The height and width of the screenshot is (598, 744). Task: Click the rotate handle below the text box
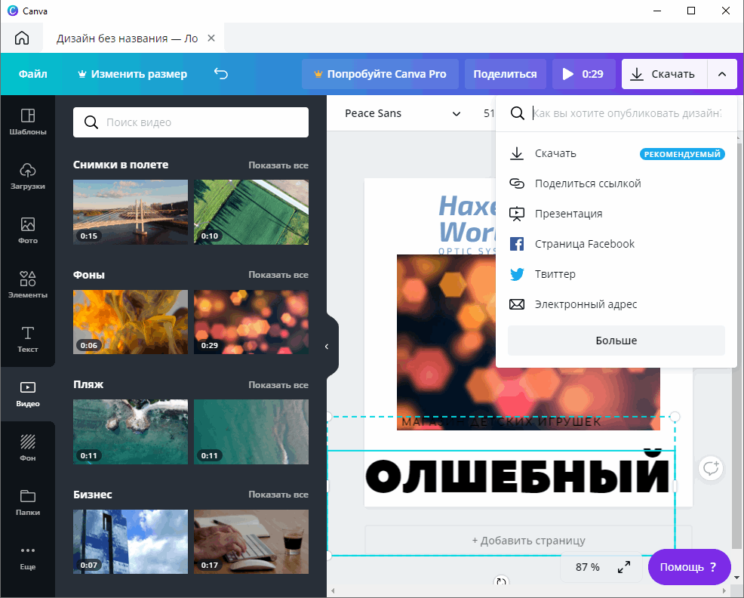click(x=500, y=581)
